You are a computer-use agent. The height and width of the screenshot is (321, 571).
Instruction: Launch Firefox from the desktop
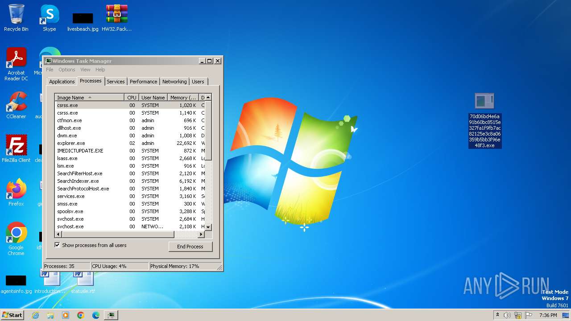16,193
